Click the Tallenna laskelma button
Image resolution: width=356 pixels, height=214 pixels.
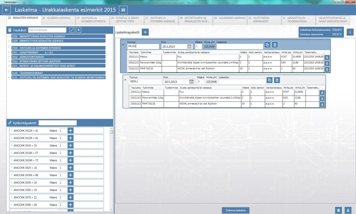[235, 211]
